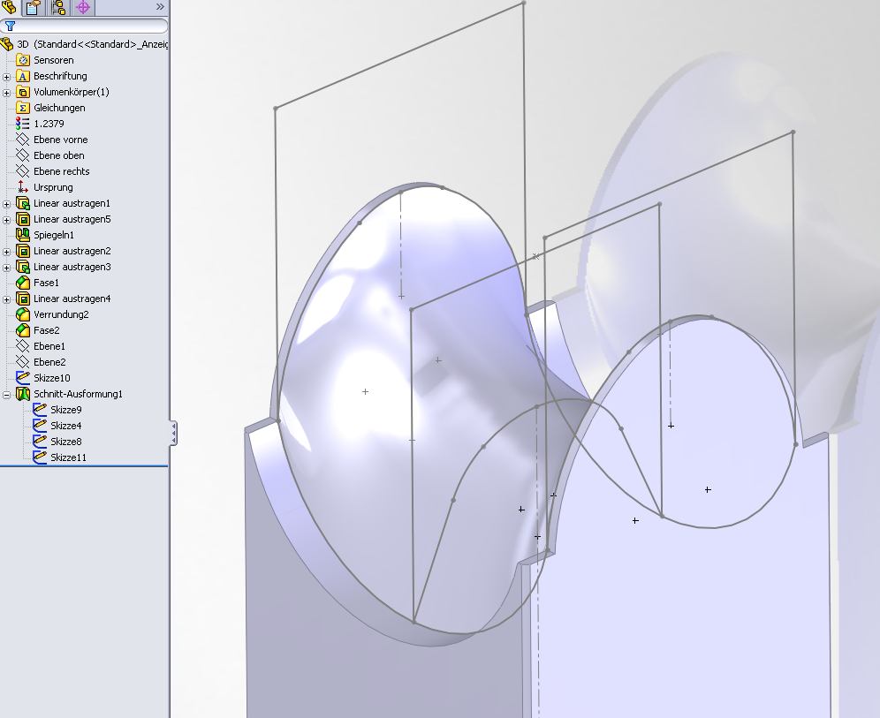Select the "Gleichungen" label
Viewport: 880px width, 718px height.
(59, 108)
